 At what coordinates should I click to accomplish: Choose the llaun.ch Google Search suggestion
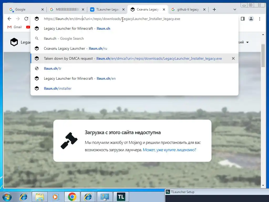pos(134,38)
